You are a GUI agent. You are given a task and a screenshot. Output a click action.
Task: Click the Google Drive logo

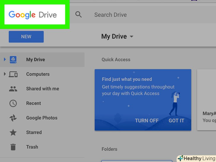33,15
